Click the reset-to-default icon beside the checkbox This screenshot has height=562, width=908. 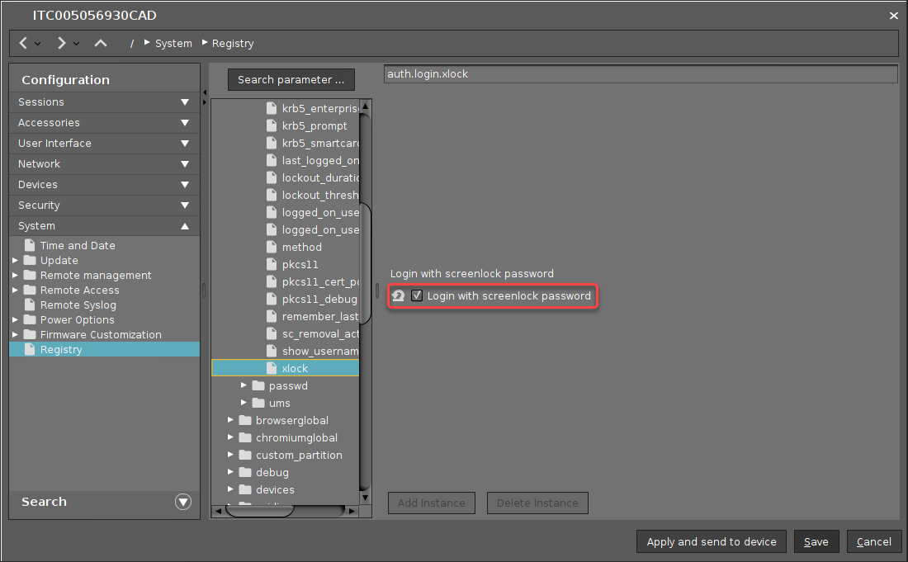[398, 296]
